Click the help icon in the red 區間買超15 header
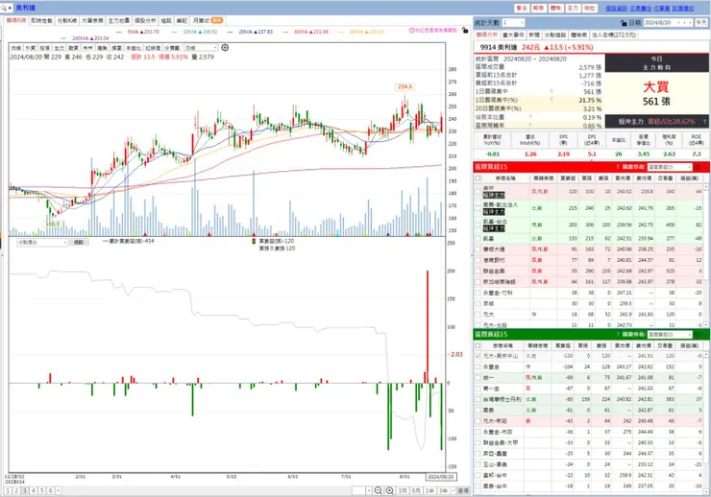The image size is (711, 497). (618, 167)
